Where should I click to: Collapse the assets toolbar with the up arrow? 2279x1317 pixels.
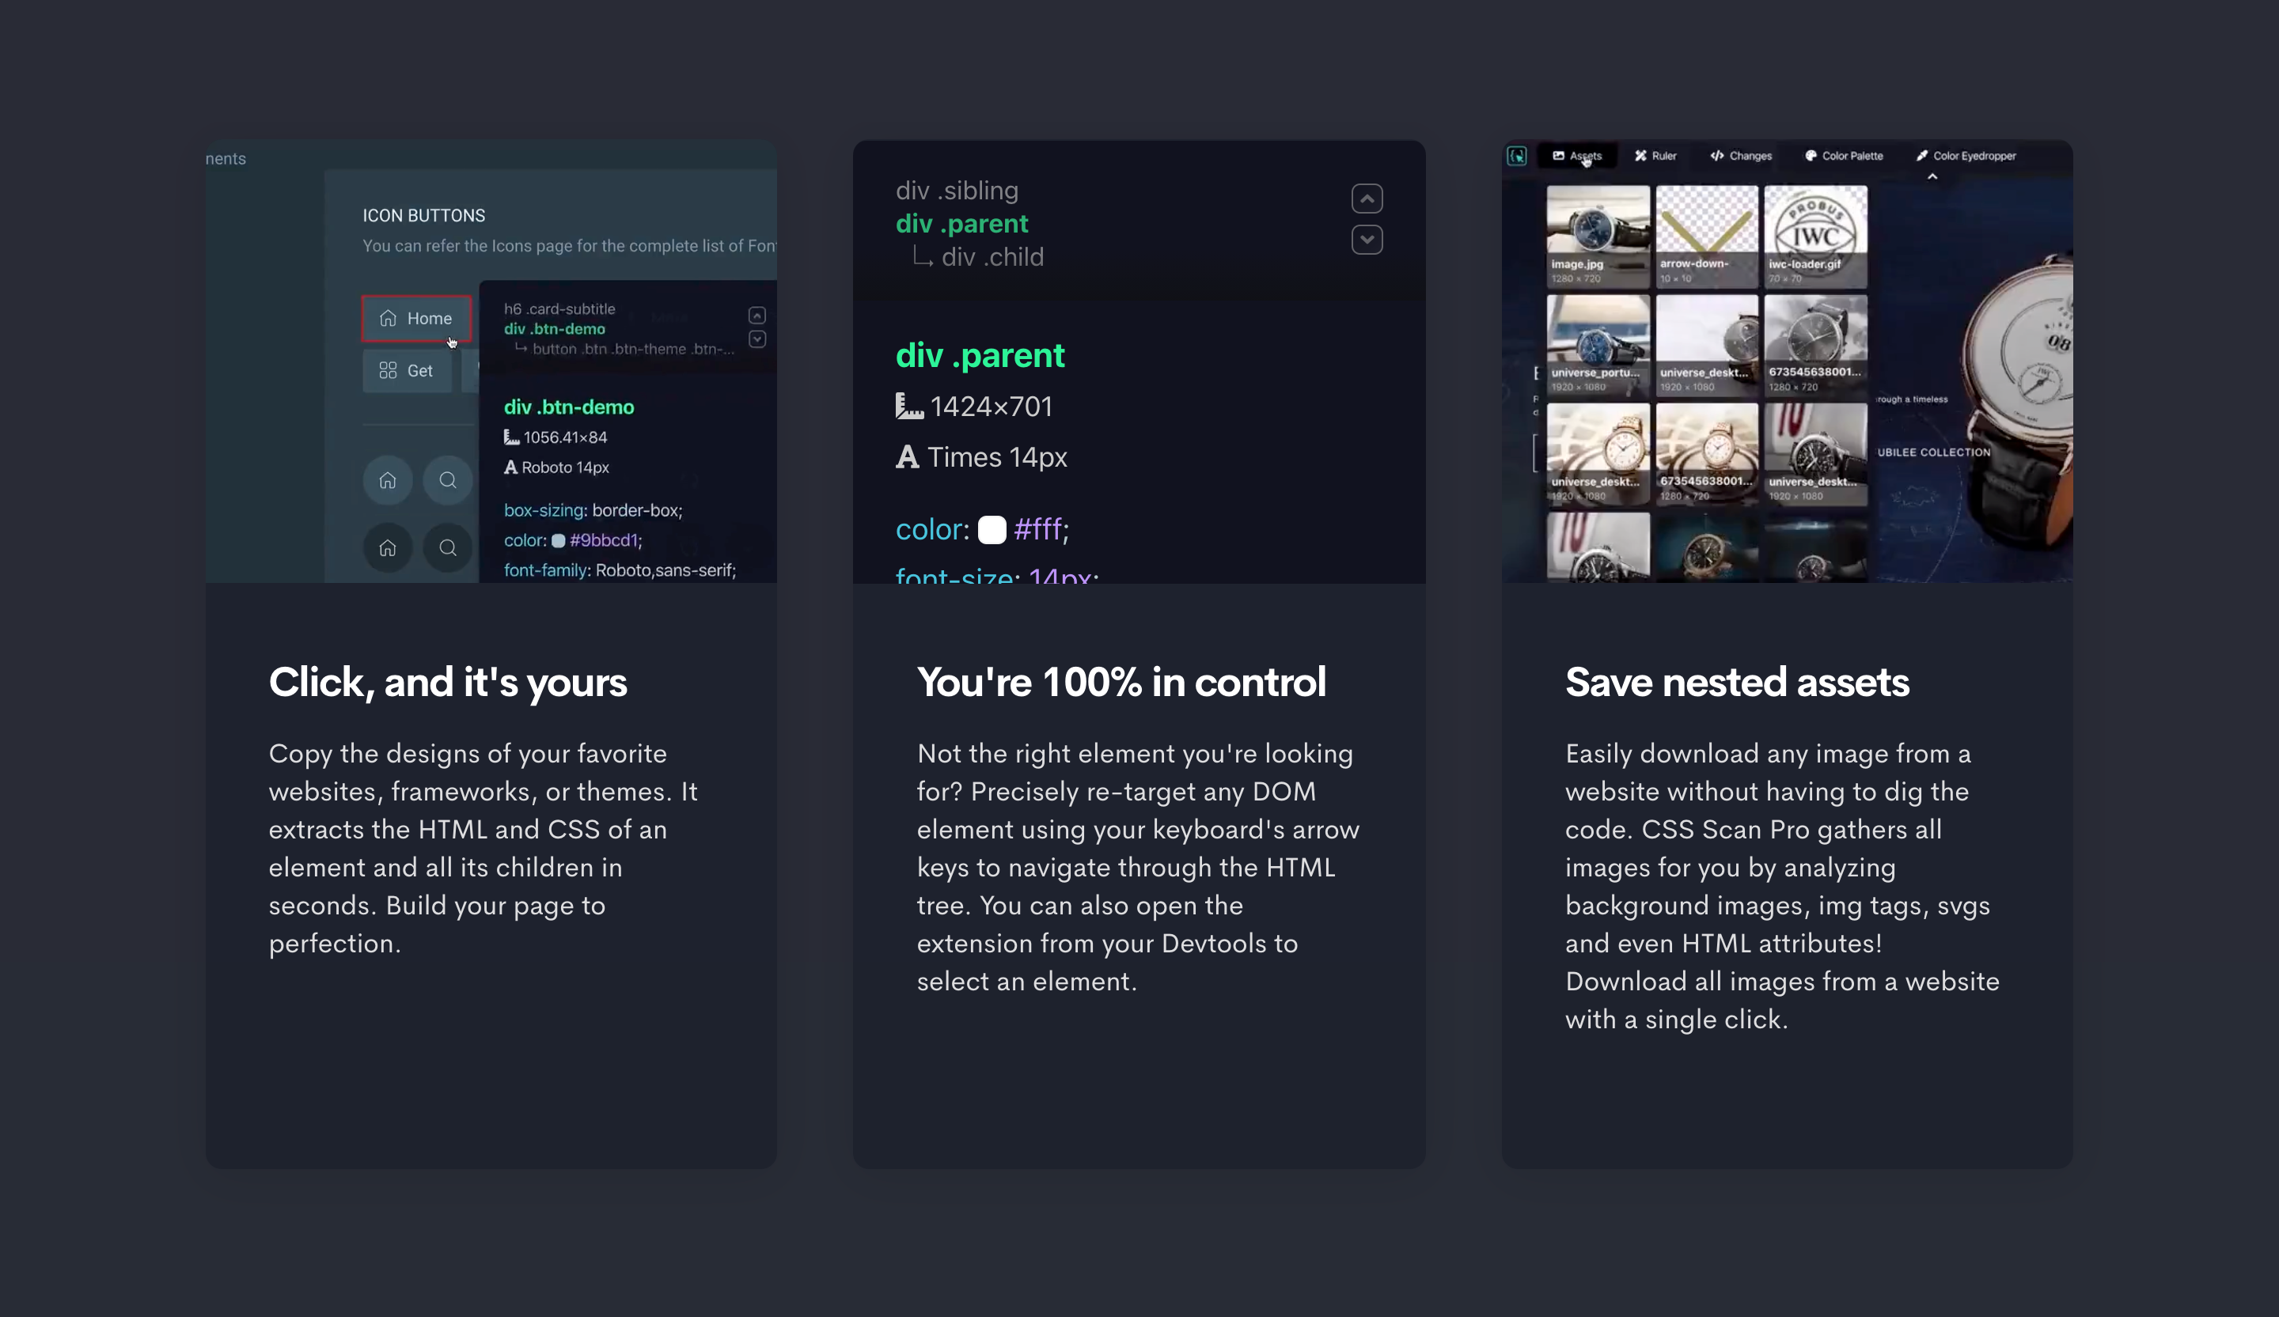coord(1932,176)
